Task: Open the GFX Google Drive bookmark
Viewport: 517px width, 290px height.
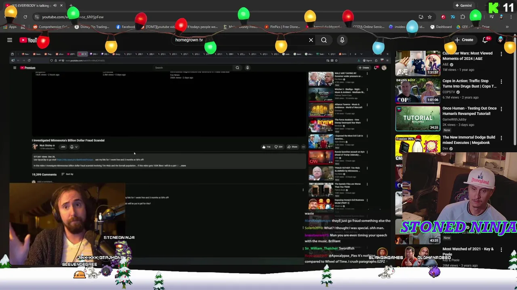Action: coord(474,27)
